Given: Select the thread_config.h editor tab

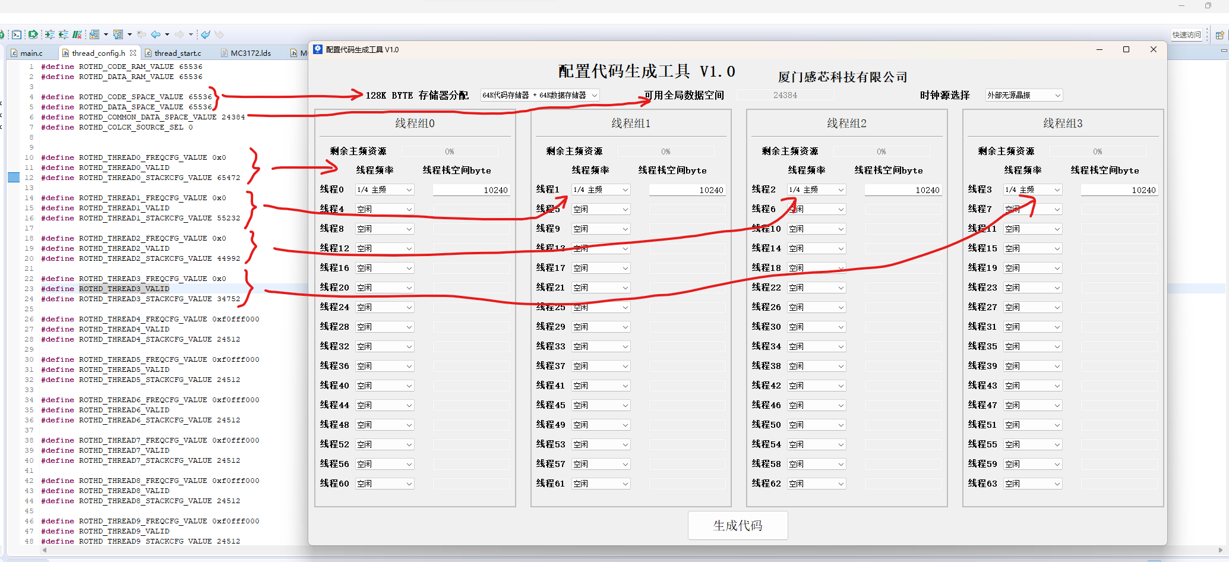Looking at the screenshot, I should click(x=98, y=53).
